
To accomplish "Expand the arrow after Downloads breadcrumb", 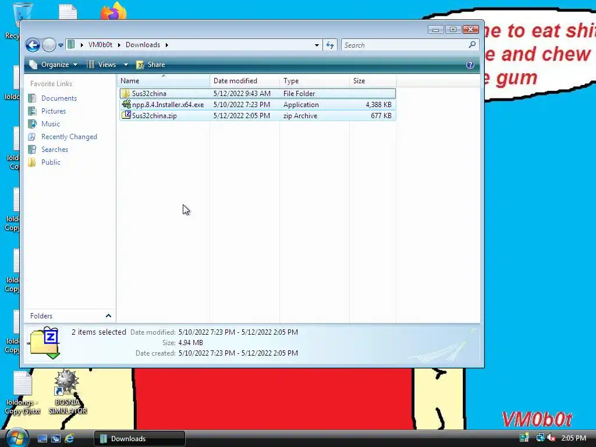I will click(167, 45).
